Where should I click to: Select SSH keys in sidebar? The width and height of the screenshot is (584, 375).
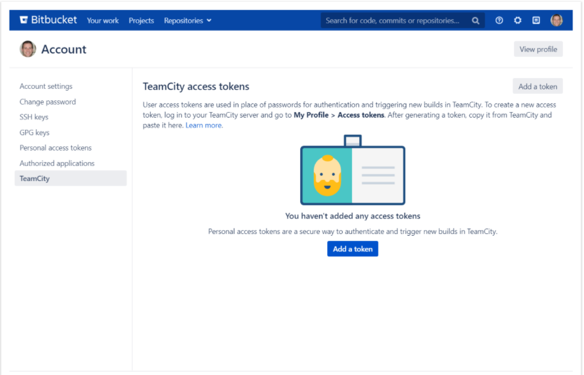[x=34, y=117]
